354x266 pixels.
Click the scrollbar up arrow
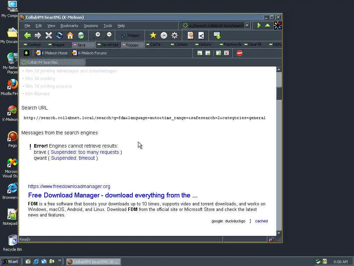coord(279,69)
